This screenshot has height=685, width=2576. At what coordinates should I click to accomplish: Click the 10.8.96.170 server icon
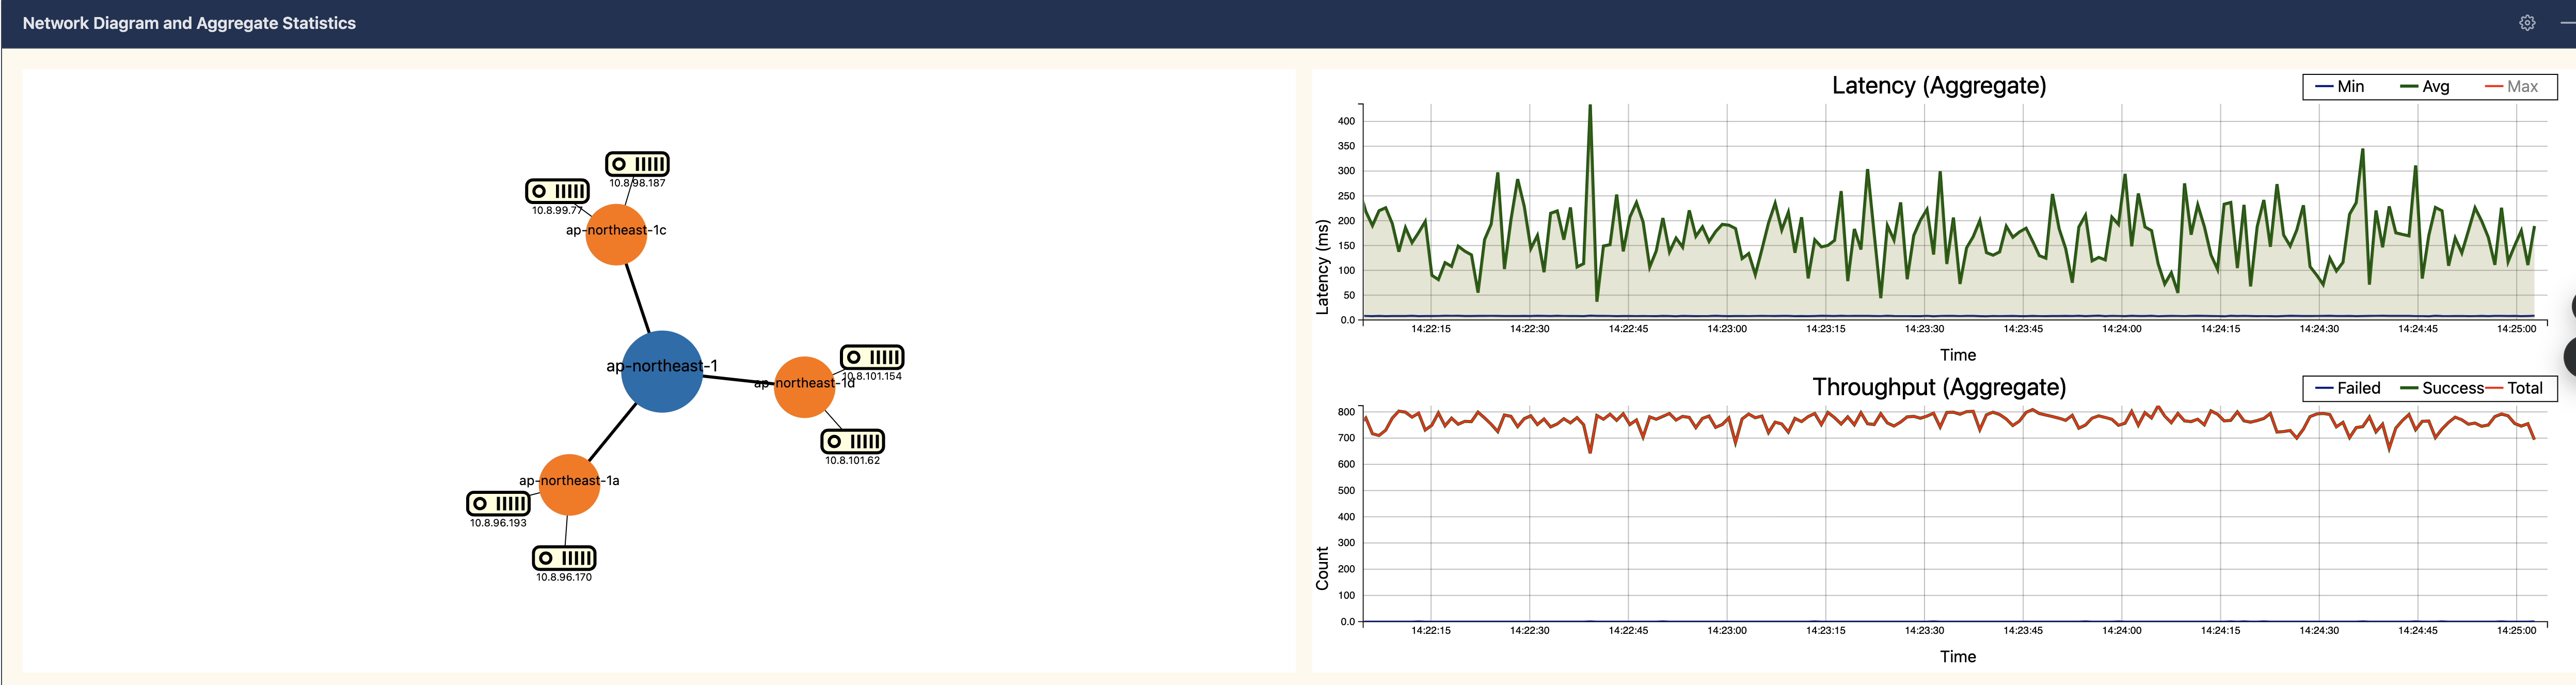(x=564, y=558)
